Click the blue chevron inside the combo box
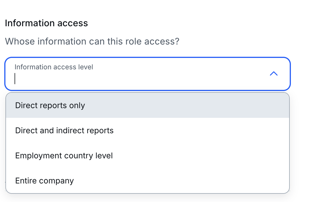This screenshot has height=202, width=310. pyautogui.click(x=274, y=74)
